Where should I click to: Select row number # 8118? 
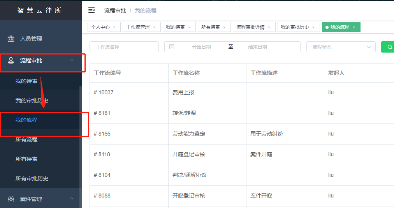click(x=102, y=154)
